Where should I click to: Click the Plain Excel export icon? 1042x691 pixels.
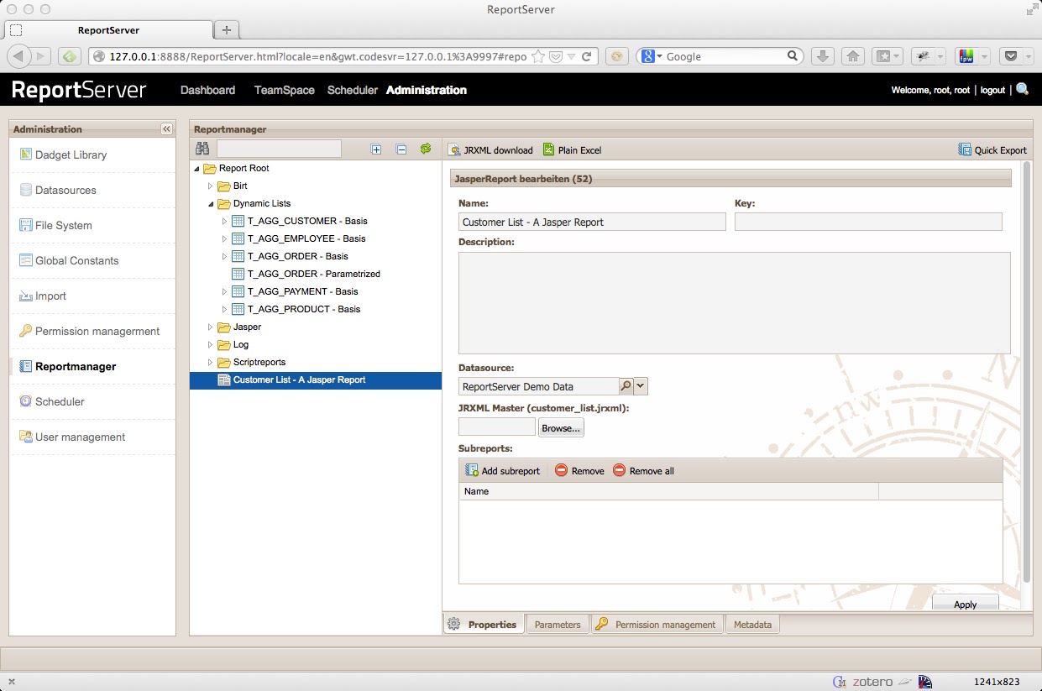pyautogui.click(x=548, y=149)
